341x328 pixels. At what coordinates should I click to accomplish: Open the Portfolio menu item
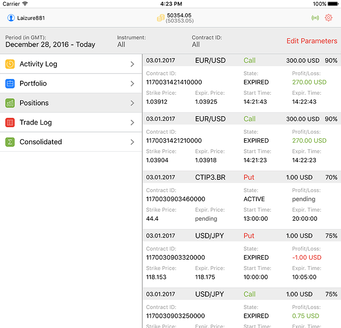tap(71, 83)
